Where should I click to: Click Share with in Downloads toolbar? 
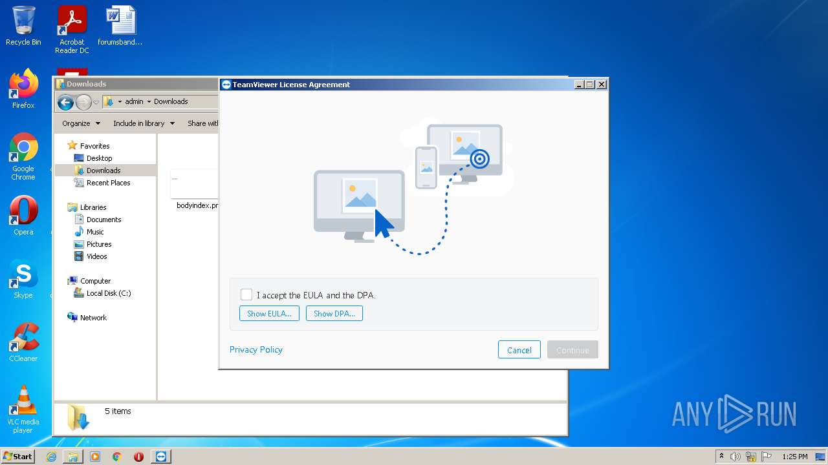(202, 123)
